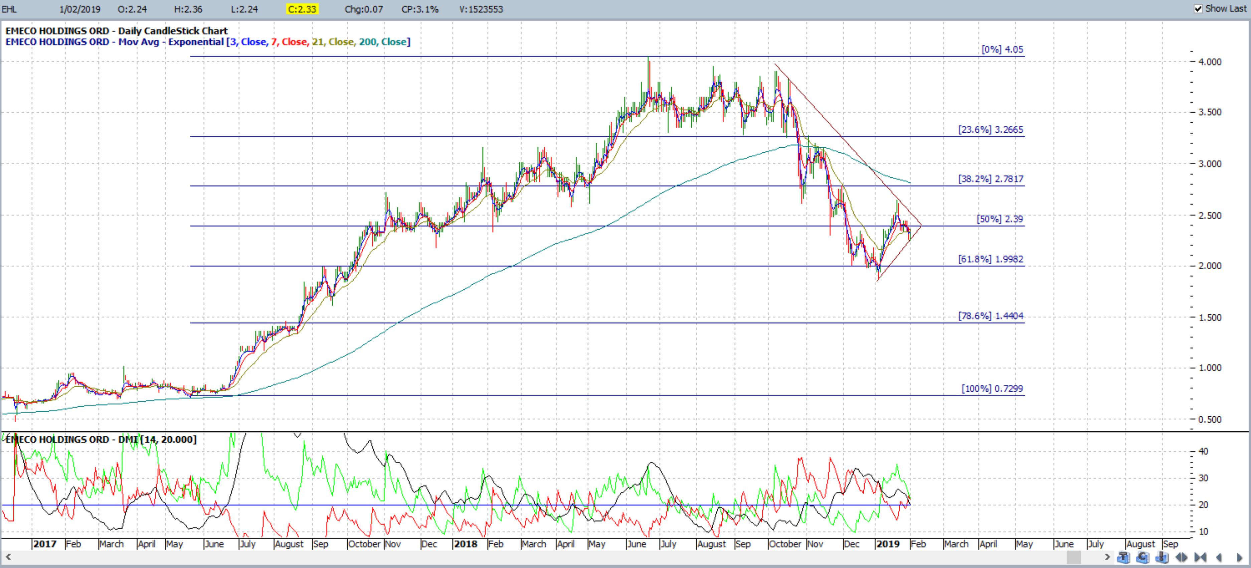Click the [61.8%] 1.9982 Fibonacci label
This screenshot has height=568, width=1251.
click(991, 260)
